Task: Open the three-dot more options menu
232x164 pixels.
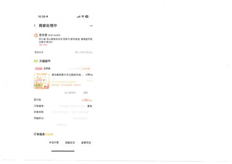Action: coord(91,26)
